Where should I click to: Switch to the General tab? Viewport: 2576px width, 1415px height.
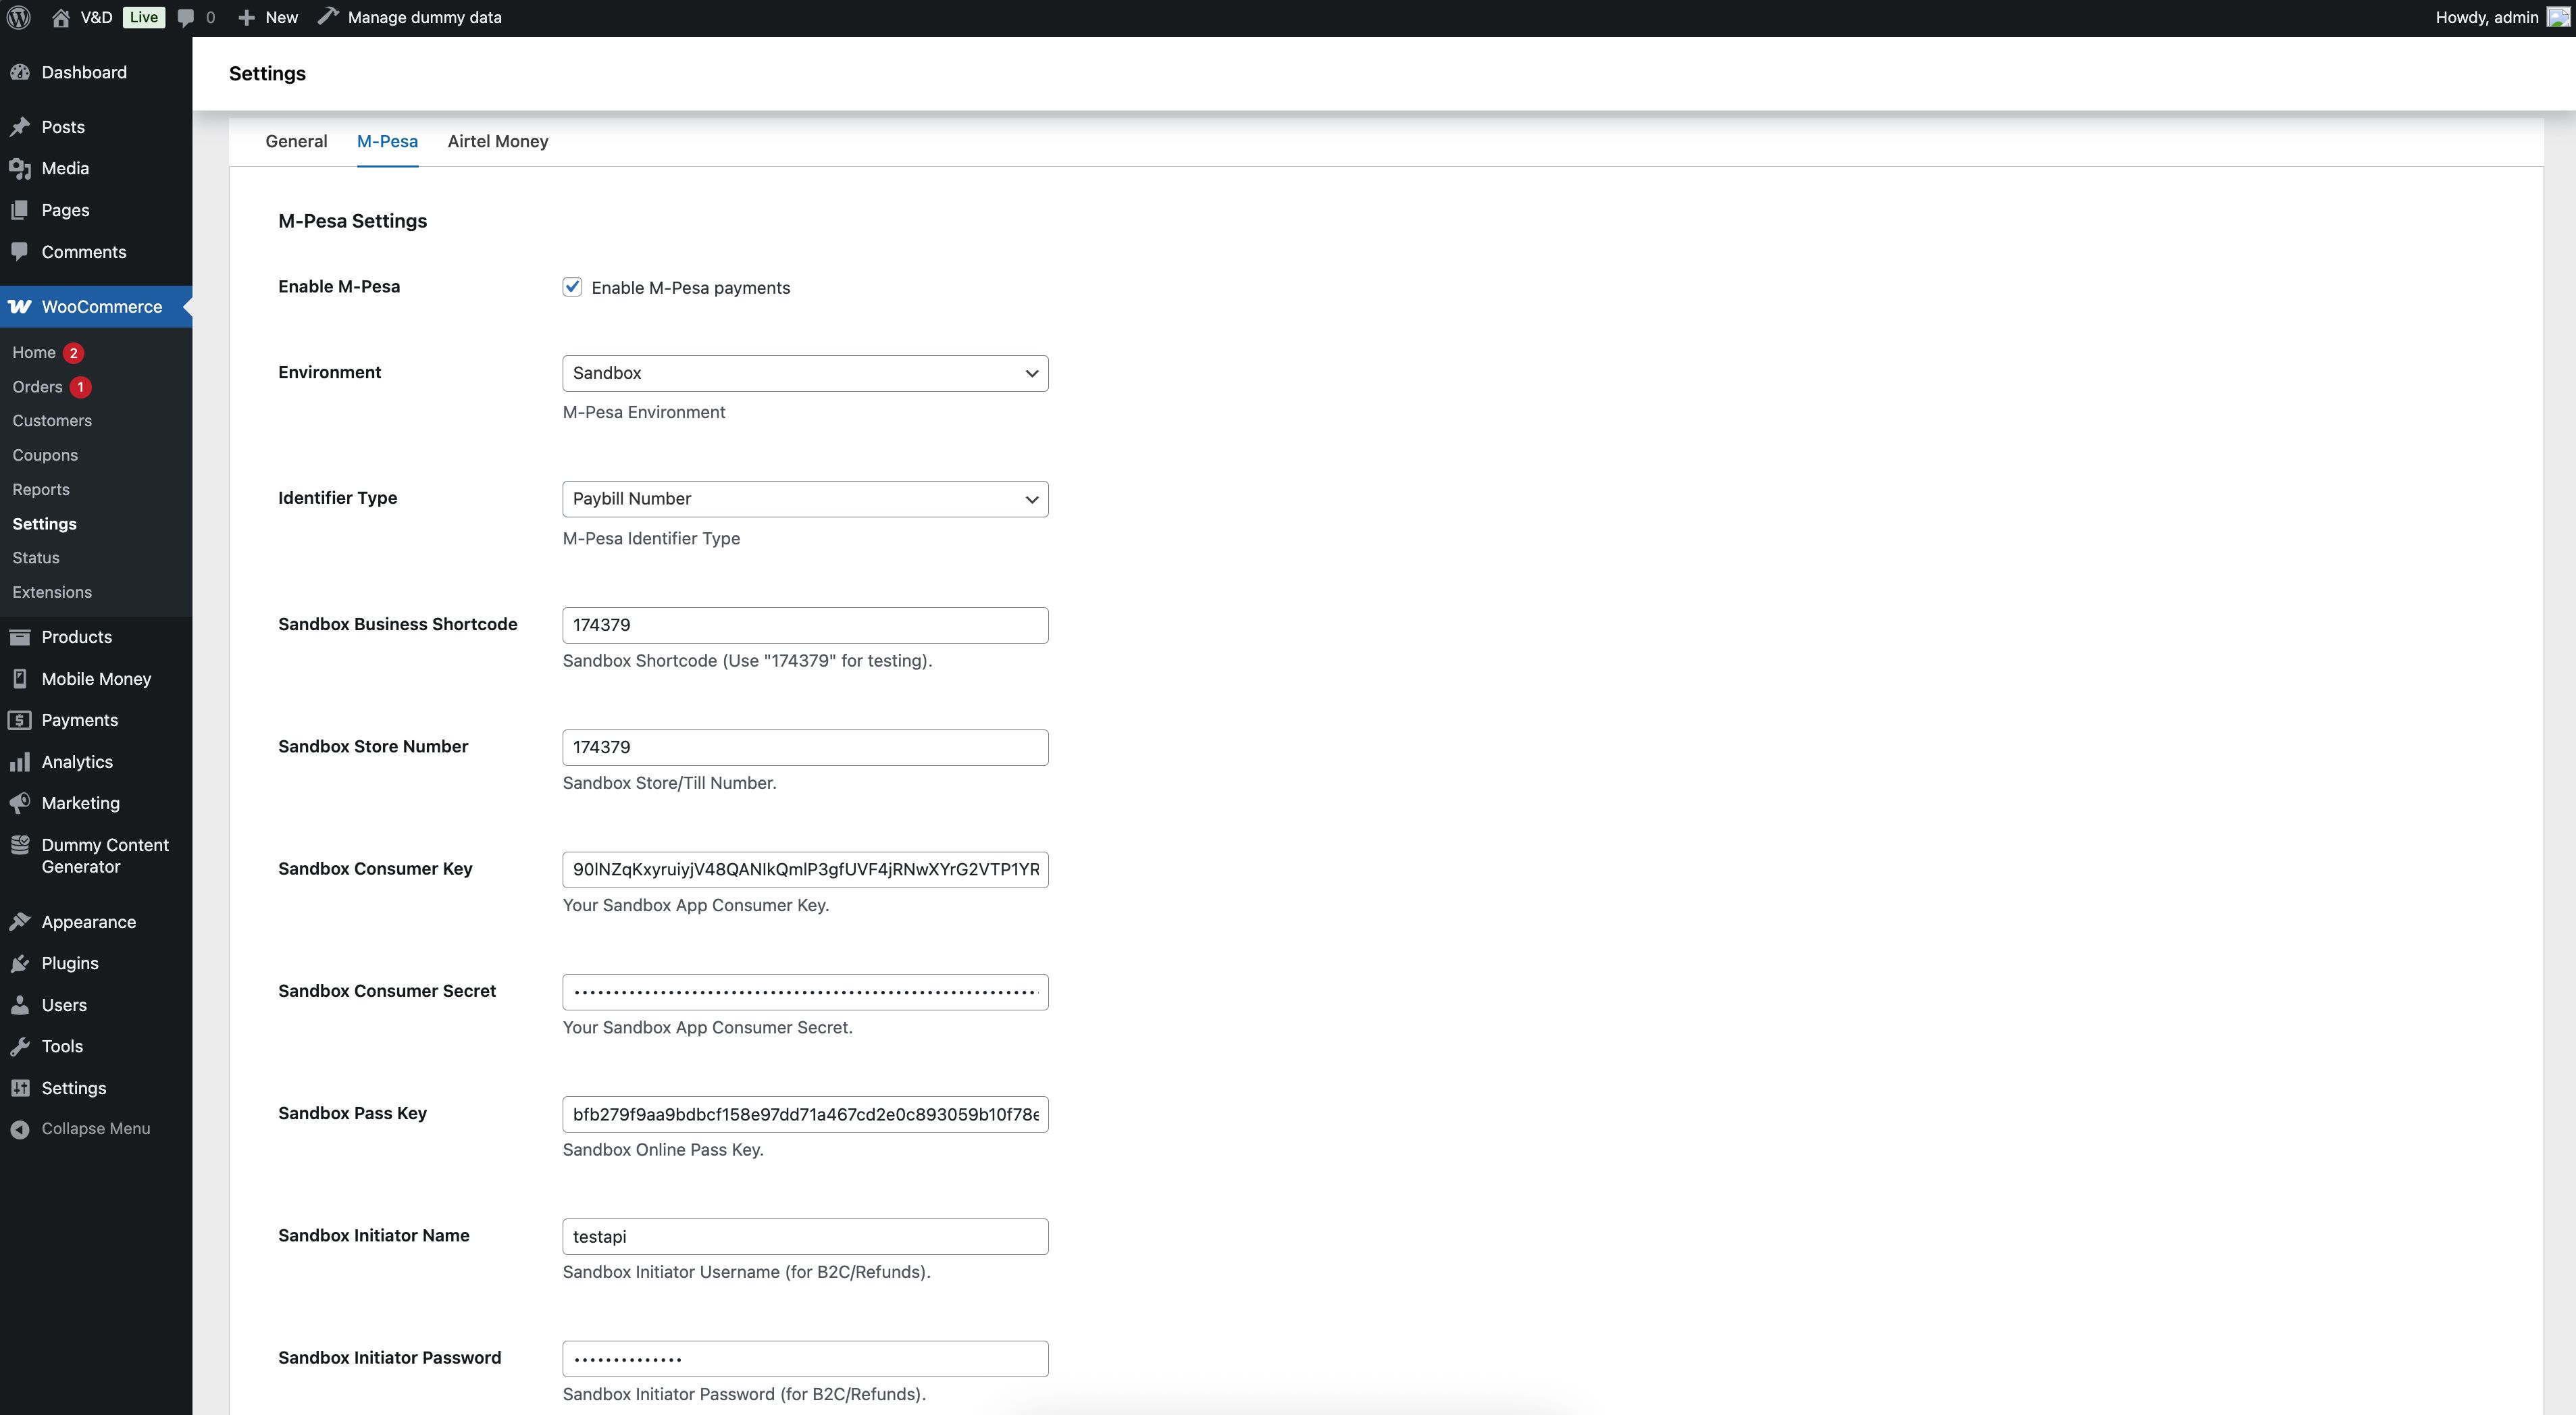pos(296,141)
